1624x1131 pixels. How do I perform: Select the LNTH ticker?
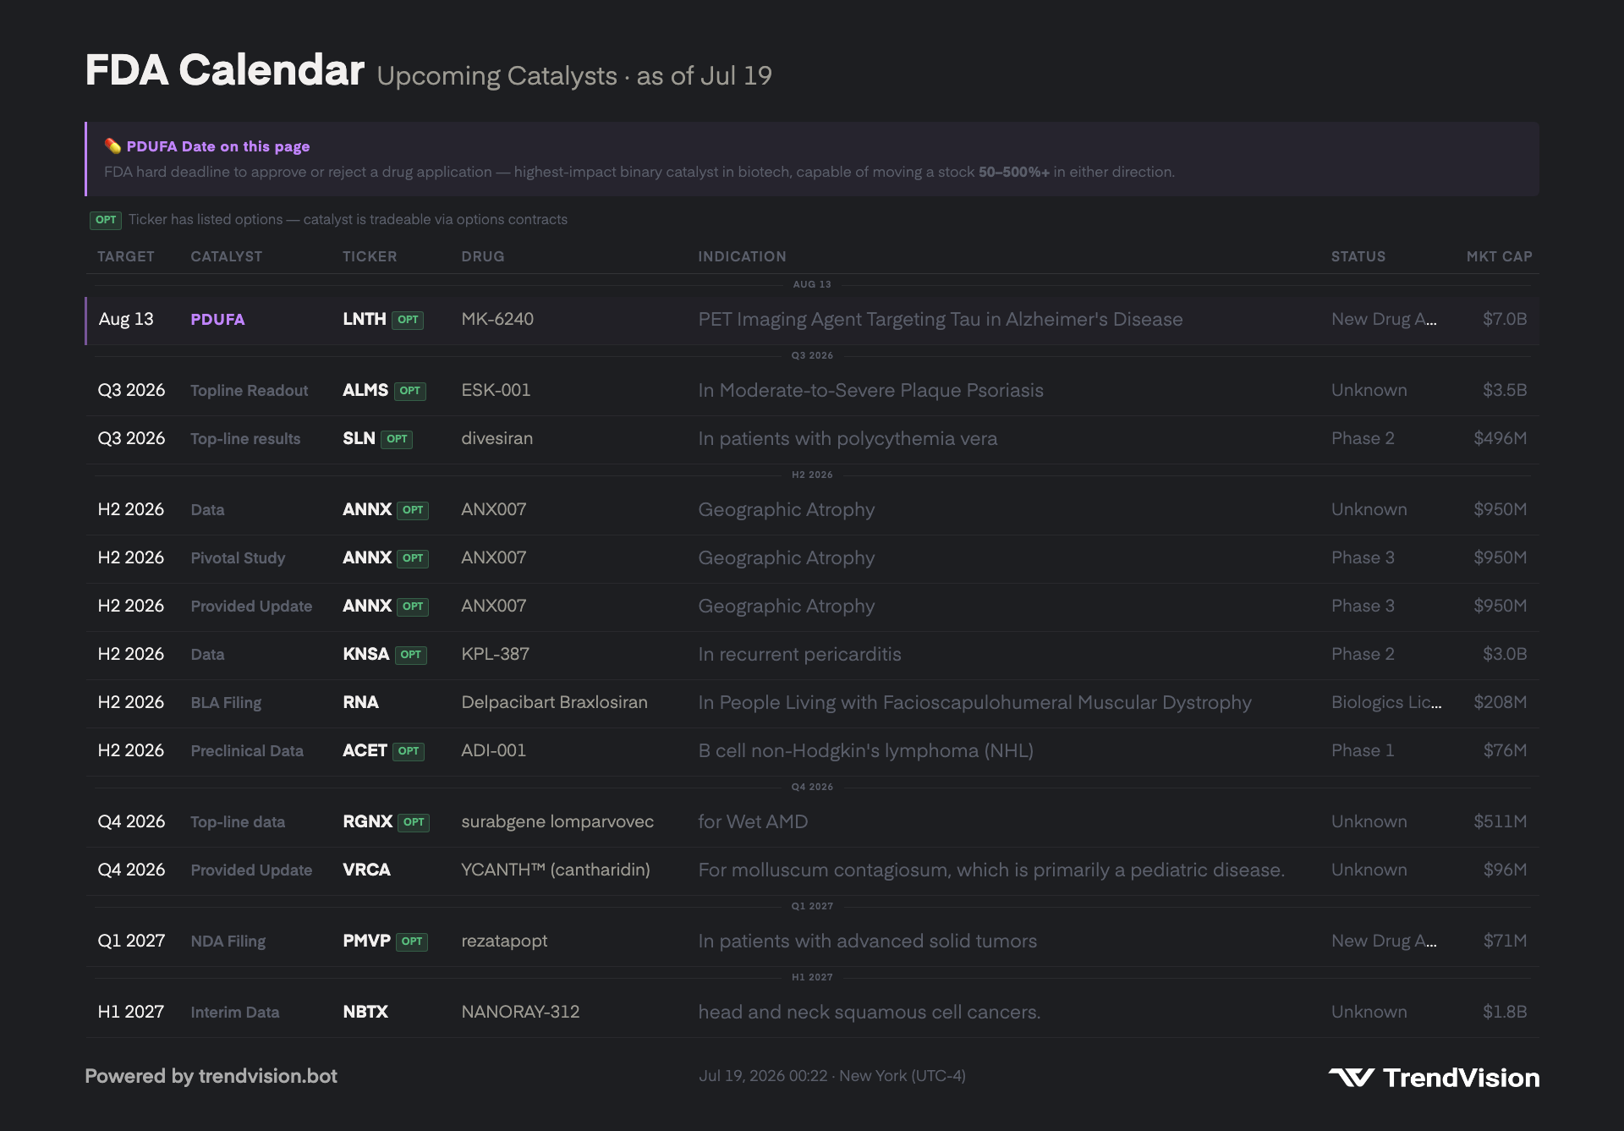point(365,319)
